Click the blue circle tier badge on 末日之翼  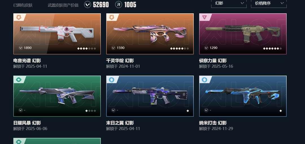[112, 80]
